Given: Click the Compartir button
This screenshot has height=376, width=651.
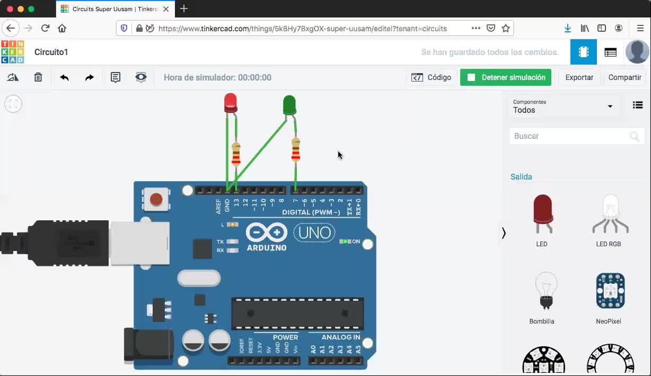Looking at the screenshot, I should tap(624, 77).
